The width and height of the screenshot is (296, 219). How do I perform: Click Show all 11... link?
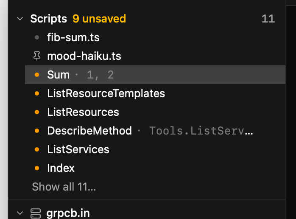point(64,187)
